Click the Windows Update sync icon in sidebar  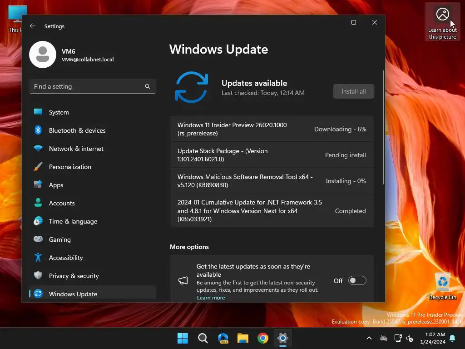click(38, 294)
